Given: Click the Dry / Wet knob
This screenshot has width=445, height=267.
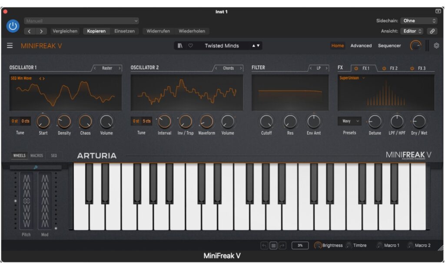Looking at the screenshot, I should tap(419, 122).
